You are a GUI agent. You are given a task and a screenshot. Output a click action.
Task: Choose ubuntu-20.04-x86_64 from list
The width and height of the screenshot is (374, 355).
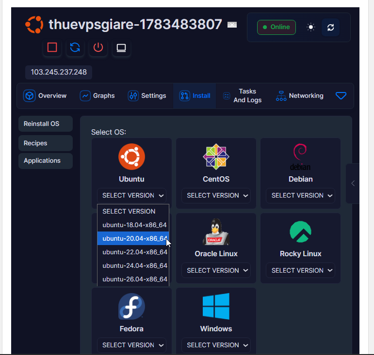coord(133,239)
